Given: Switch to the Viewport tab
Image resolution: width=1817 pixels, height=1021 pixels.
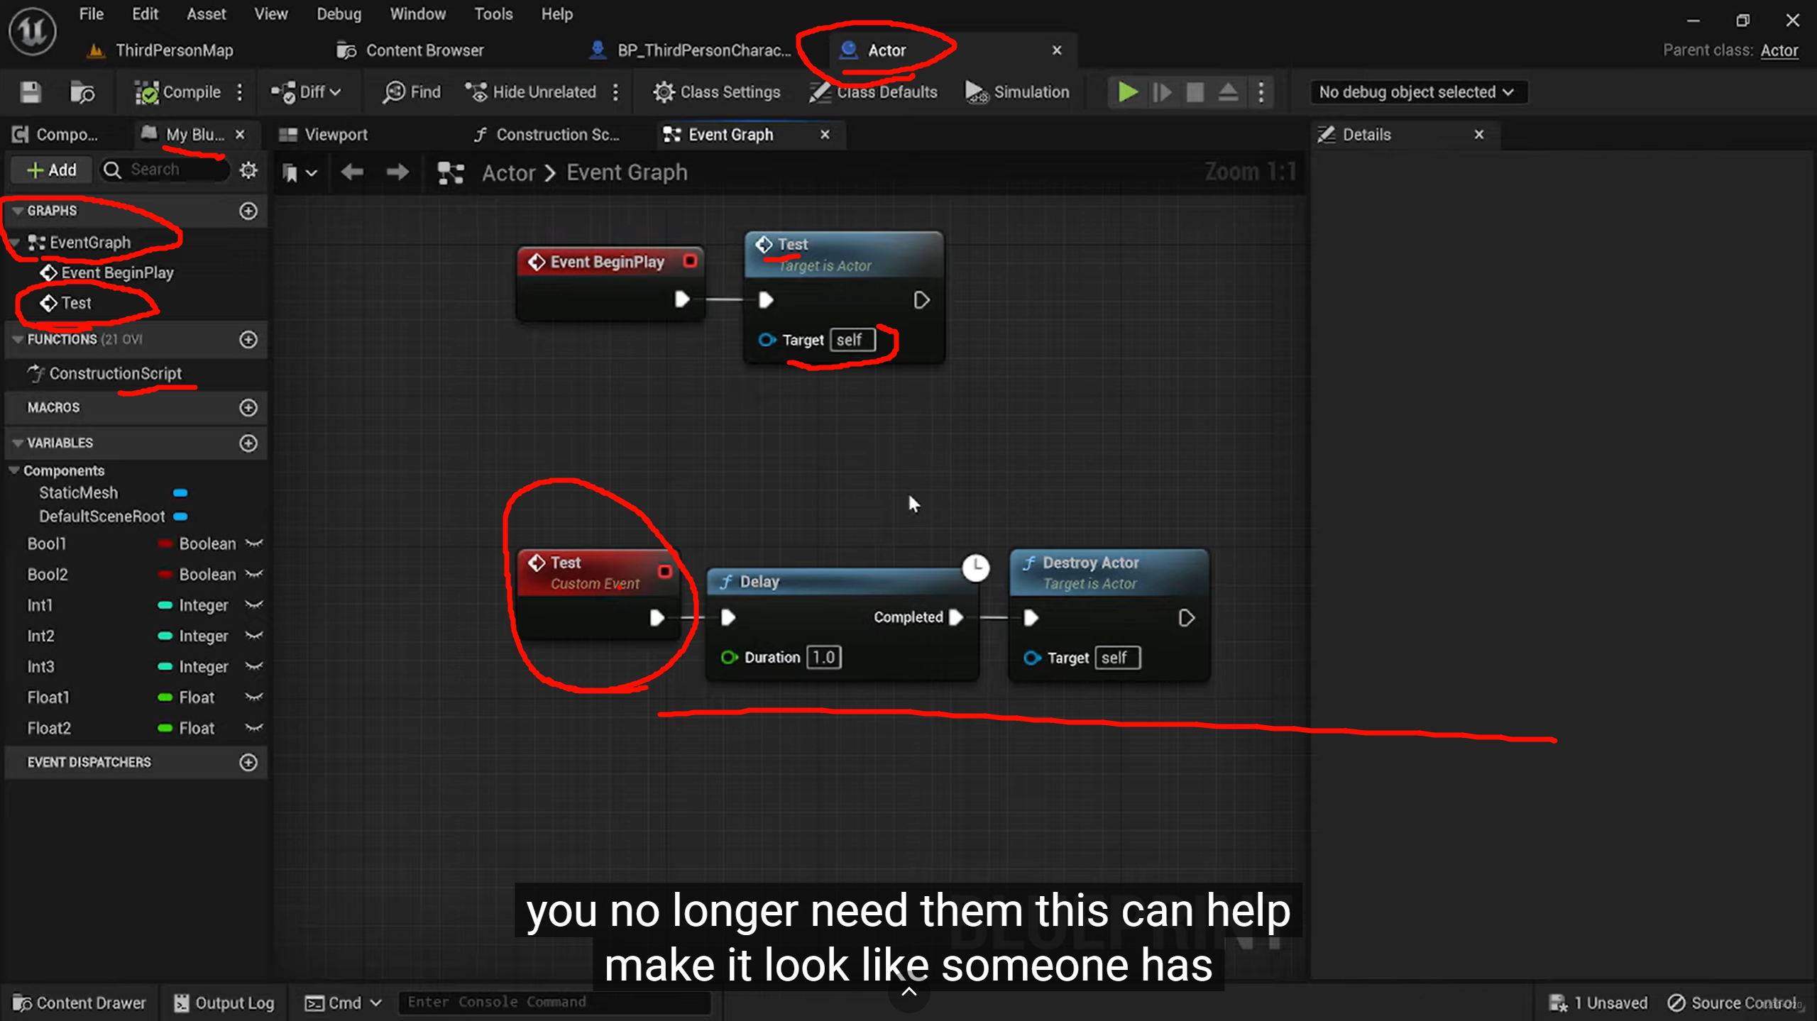Looking at the screenshot, I should [335, 135].
